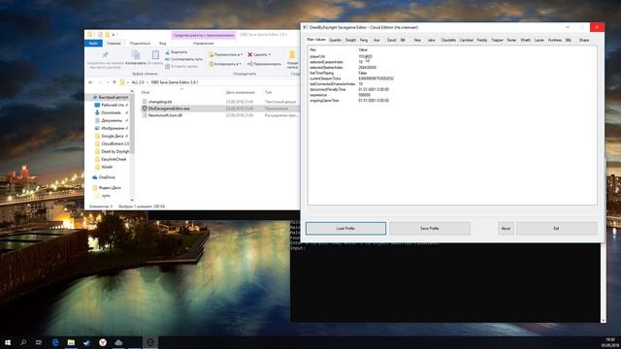
Task: Click ALL 2.0 in the address breadcrumb
Action: click(x=138, y=82)
